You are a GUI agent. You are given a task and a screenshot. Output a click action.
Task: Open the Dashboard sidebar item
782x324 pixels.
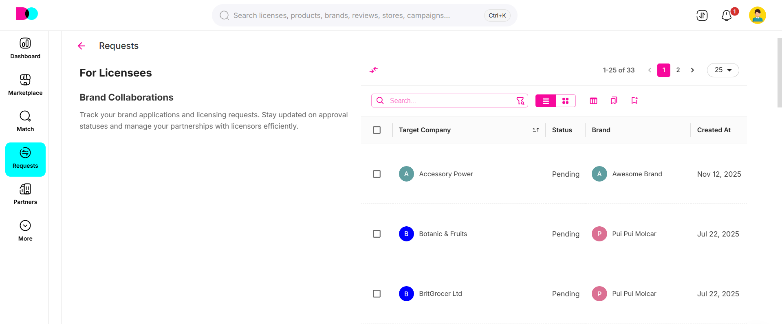(25, 49)
